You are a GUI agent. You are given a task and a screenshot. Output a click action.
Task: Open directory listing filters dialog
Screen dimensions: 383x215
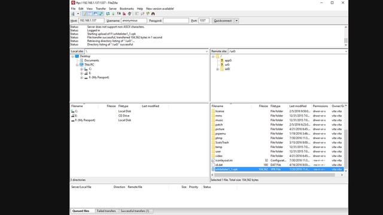click(137, 14)
